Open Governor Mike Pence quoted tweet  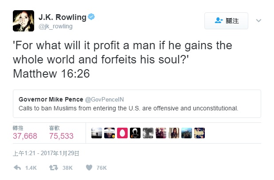pos(137,104)
